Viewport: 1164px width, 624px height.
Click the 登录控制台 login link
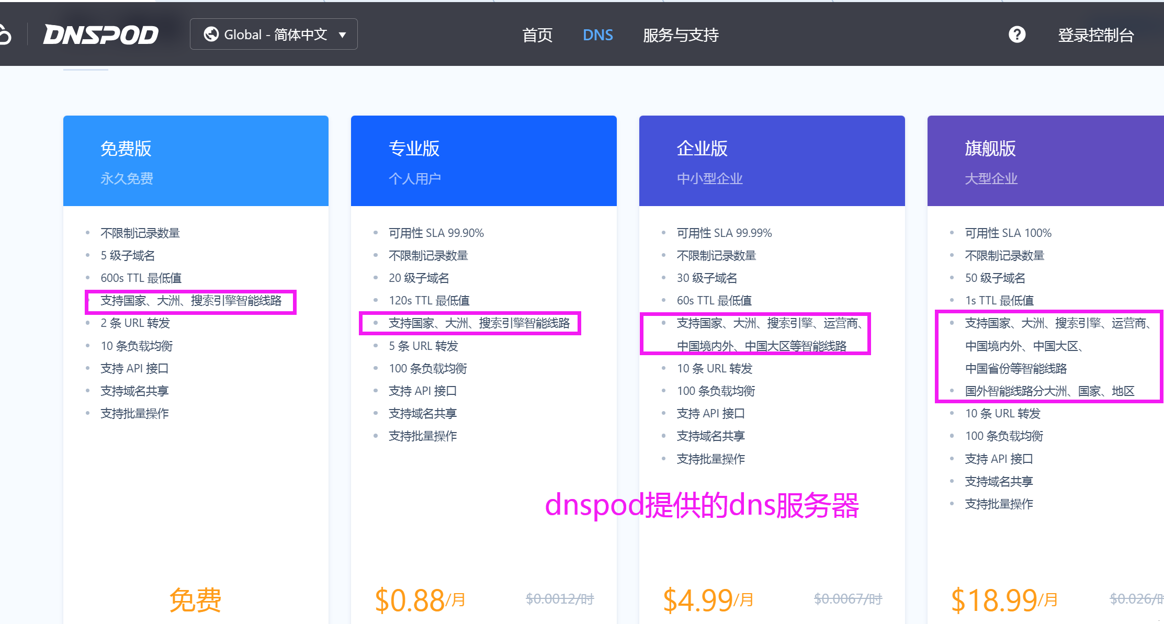1095,35
